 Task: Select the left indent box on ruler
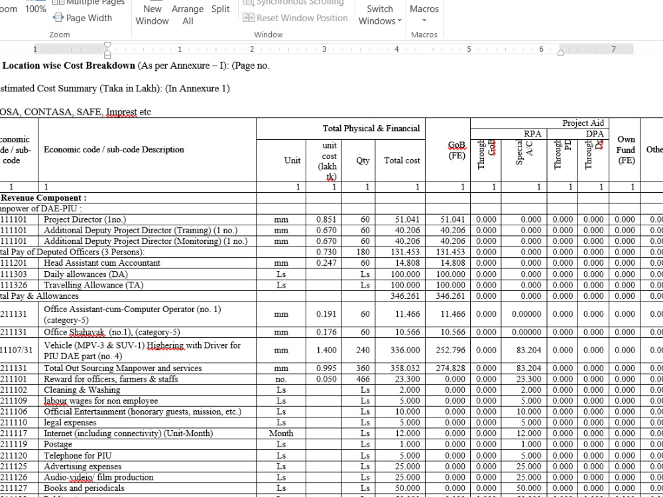point(107,56)
